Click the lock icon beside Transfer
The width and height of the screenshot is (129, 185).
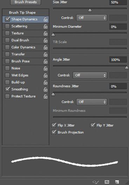pyautogui.click(x=46, y=54)
